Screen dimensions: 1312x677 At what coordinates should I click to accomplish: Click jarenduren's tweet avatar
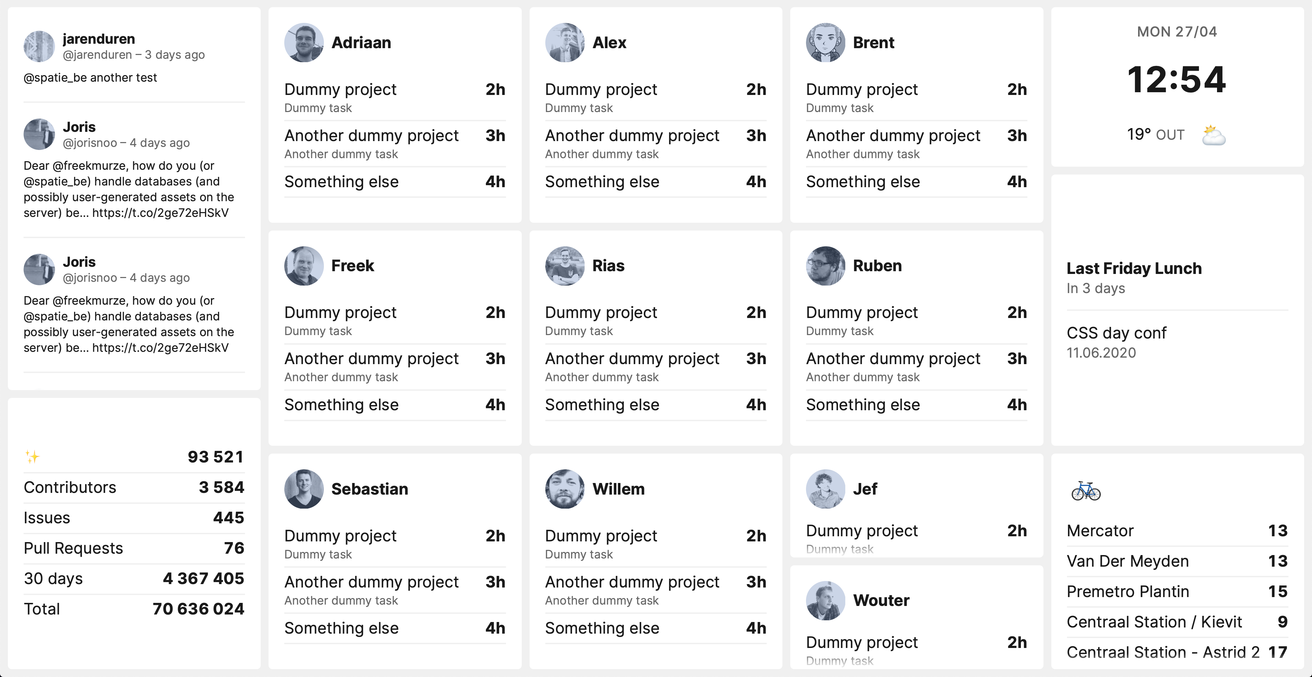pos(39,46)
